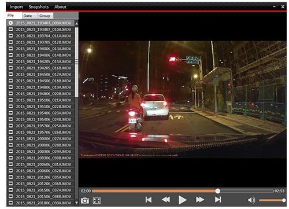The image size is (289, 209).
Task: Click the film icon beside 2015_0821_194205_016B.MOV
Action: tap(10, 68)
